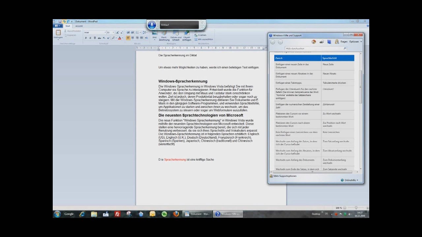This screenshot has height=237, width=422.
Task: Click Alle auswählen in the ribbon
Action: (203, 39)
